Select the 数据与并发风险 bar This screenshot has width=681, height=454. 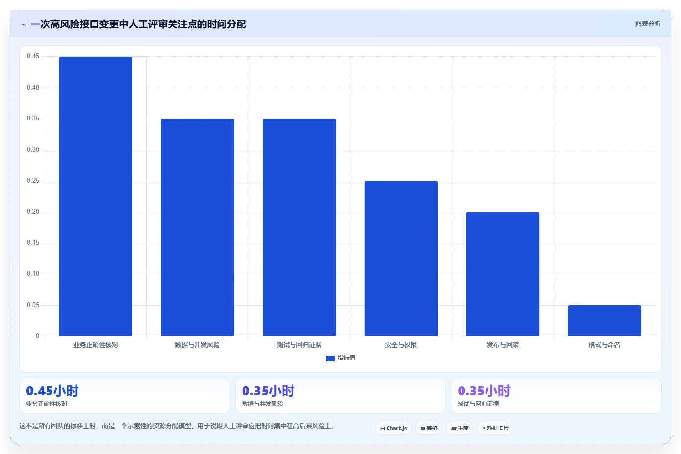(197, 227)
